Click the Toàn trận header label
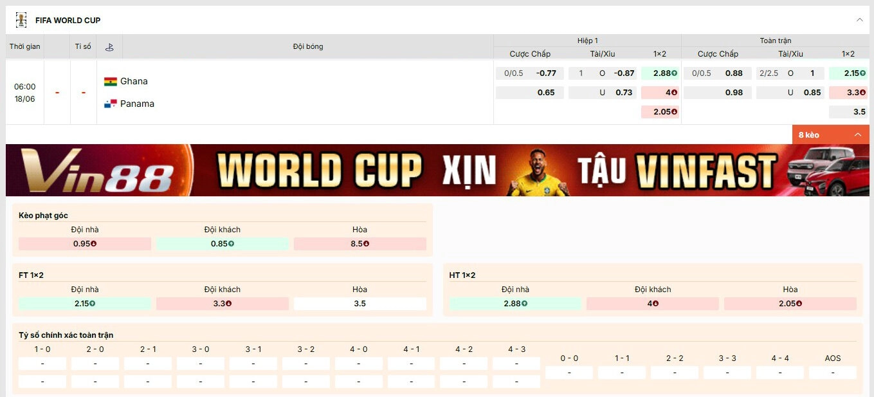This screenshot has width=874, height=397. pos(776,41)
